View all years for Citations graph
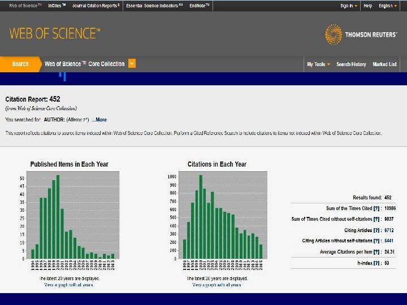This screenshot has height=305, width=407. click(217, 285)
